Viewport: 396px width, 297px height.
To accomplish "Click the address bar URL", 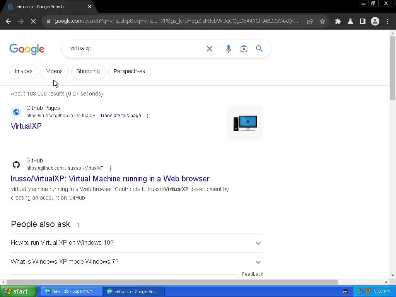I will pos(177,21).
